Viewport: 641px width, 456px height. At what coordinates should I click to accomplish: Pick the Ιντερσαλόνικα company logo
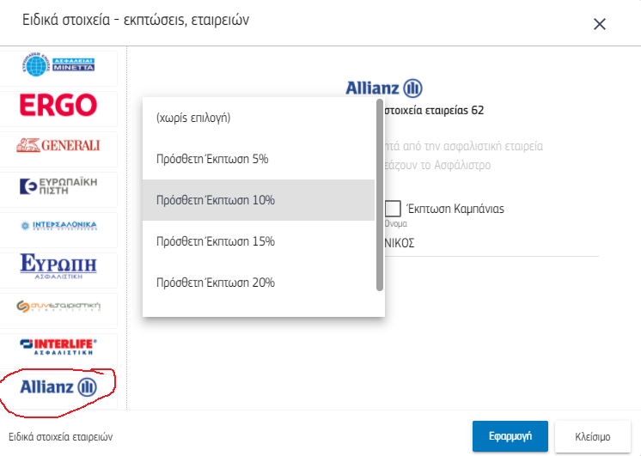point(58,226)
